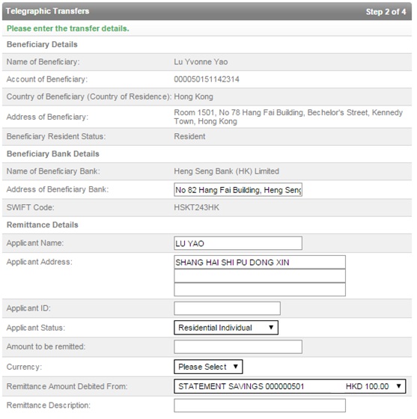
Task: Click the first Applicant Address line
Action: (x=260, y=262)
